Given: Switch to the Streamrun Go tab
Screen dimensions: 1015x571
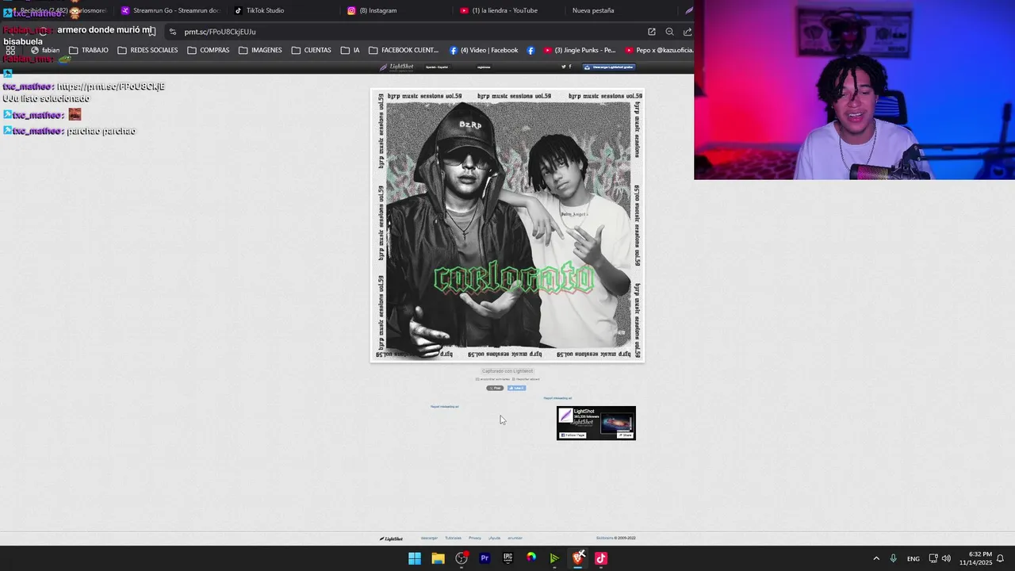Looking at the screenshot, I should 170,10.
